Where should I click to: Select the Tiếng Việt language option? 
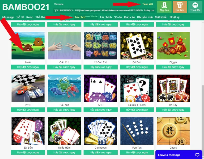click(x=147, y=4)
